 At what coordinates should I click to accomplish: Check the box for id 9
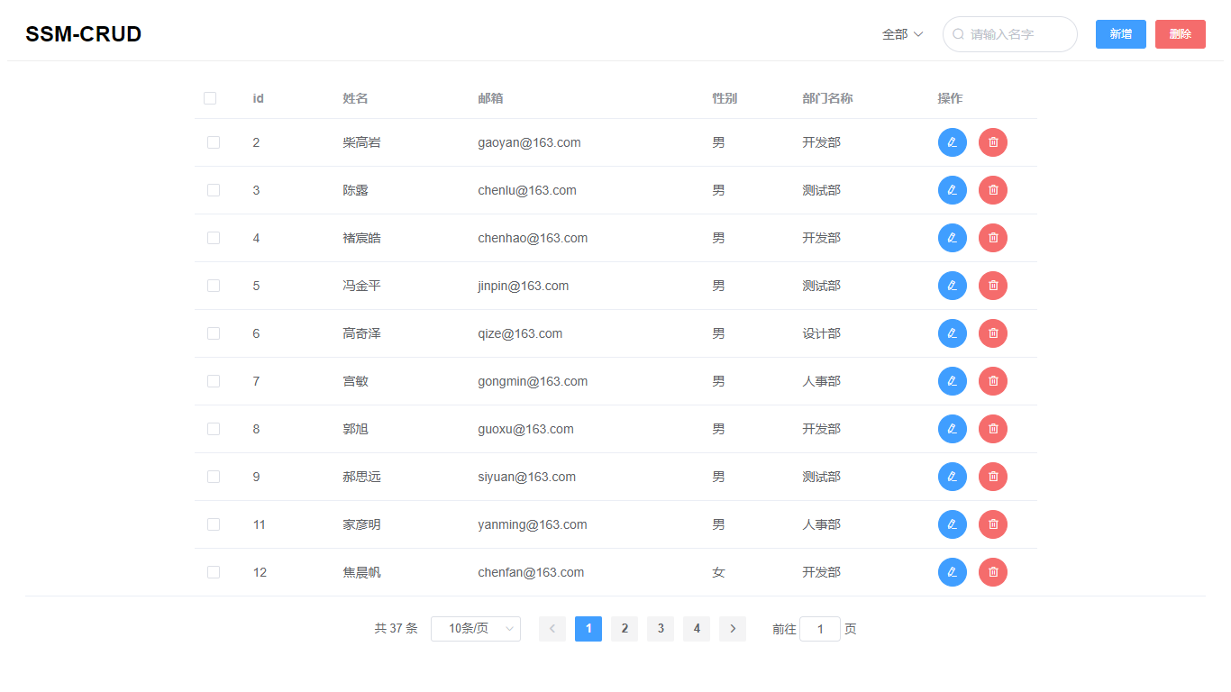(x=214, y=477)
